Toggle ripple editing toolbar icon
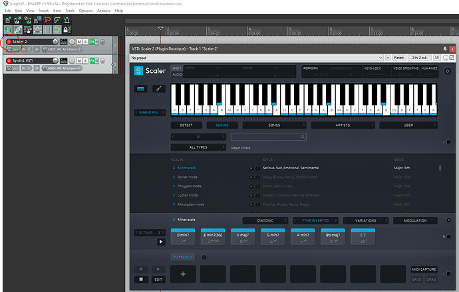 pos(28,29)
